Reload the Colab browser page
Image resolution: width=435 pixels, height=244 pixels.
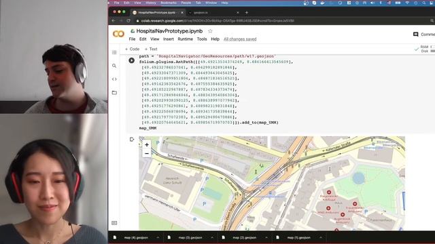(128, 21)
